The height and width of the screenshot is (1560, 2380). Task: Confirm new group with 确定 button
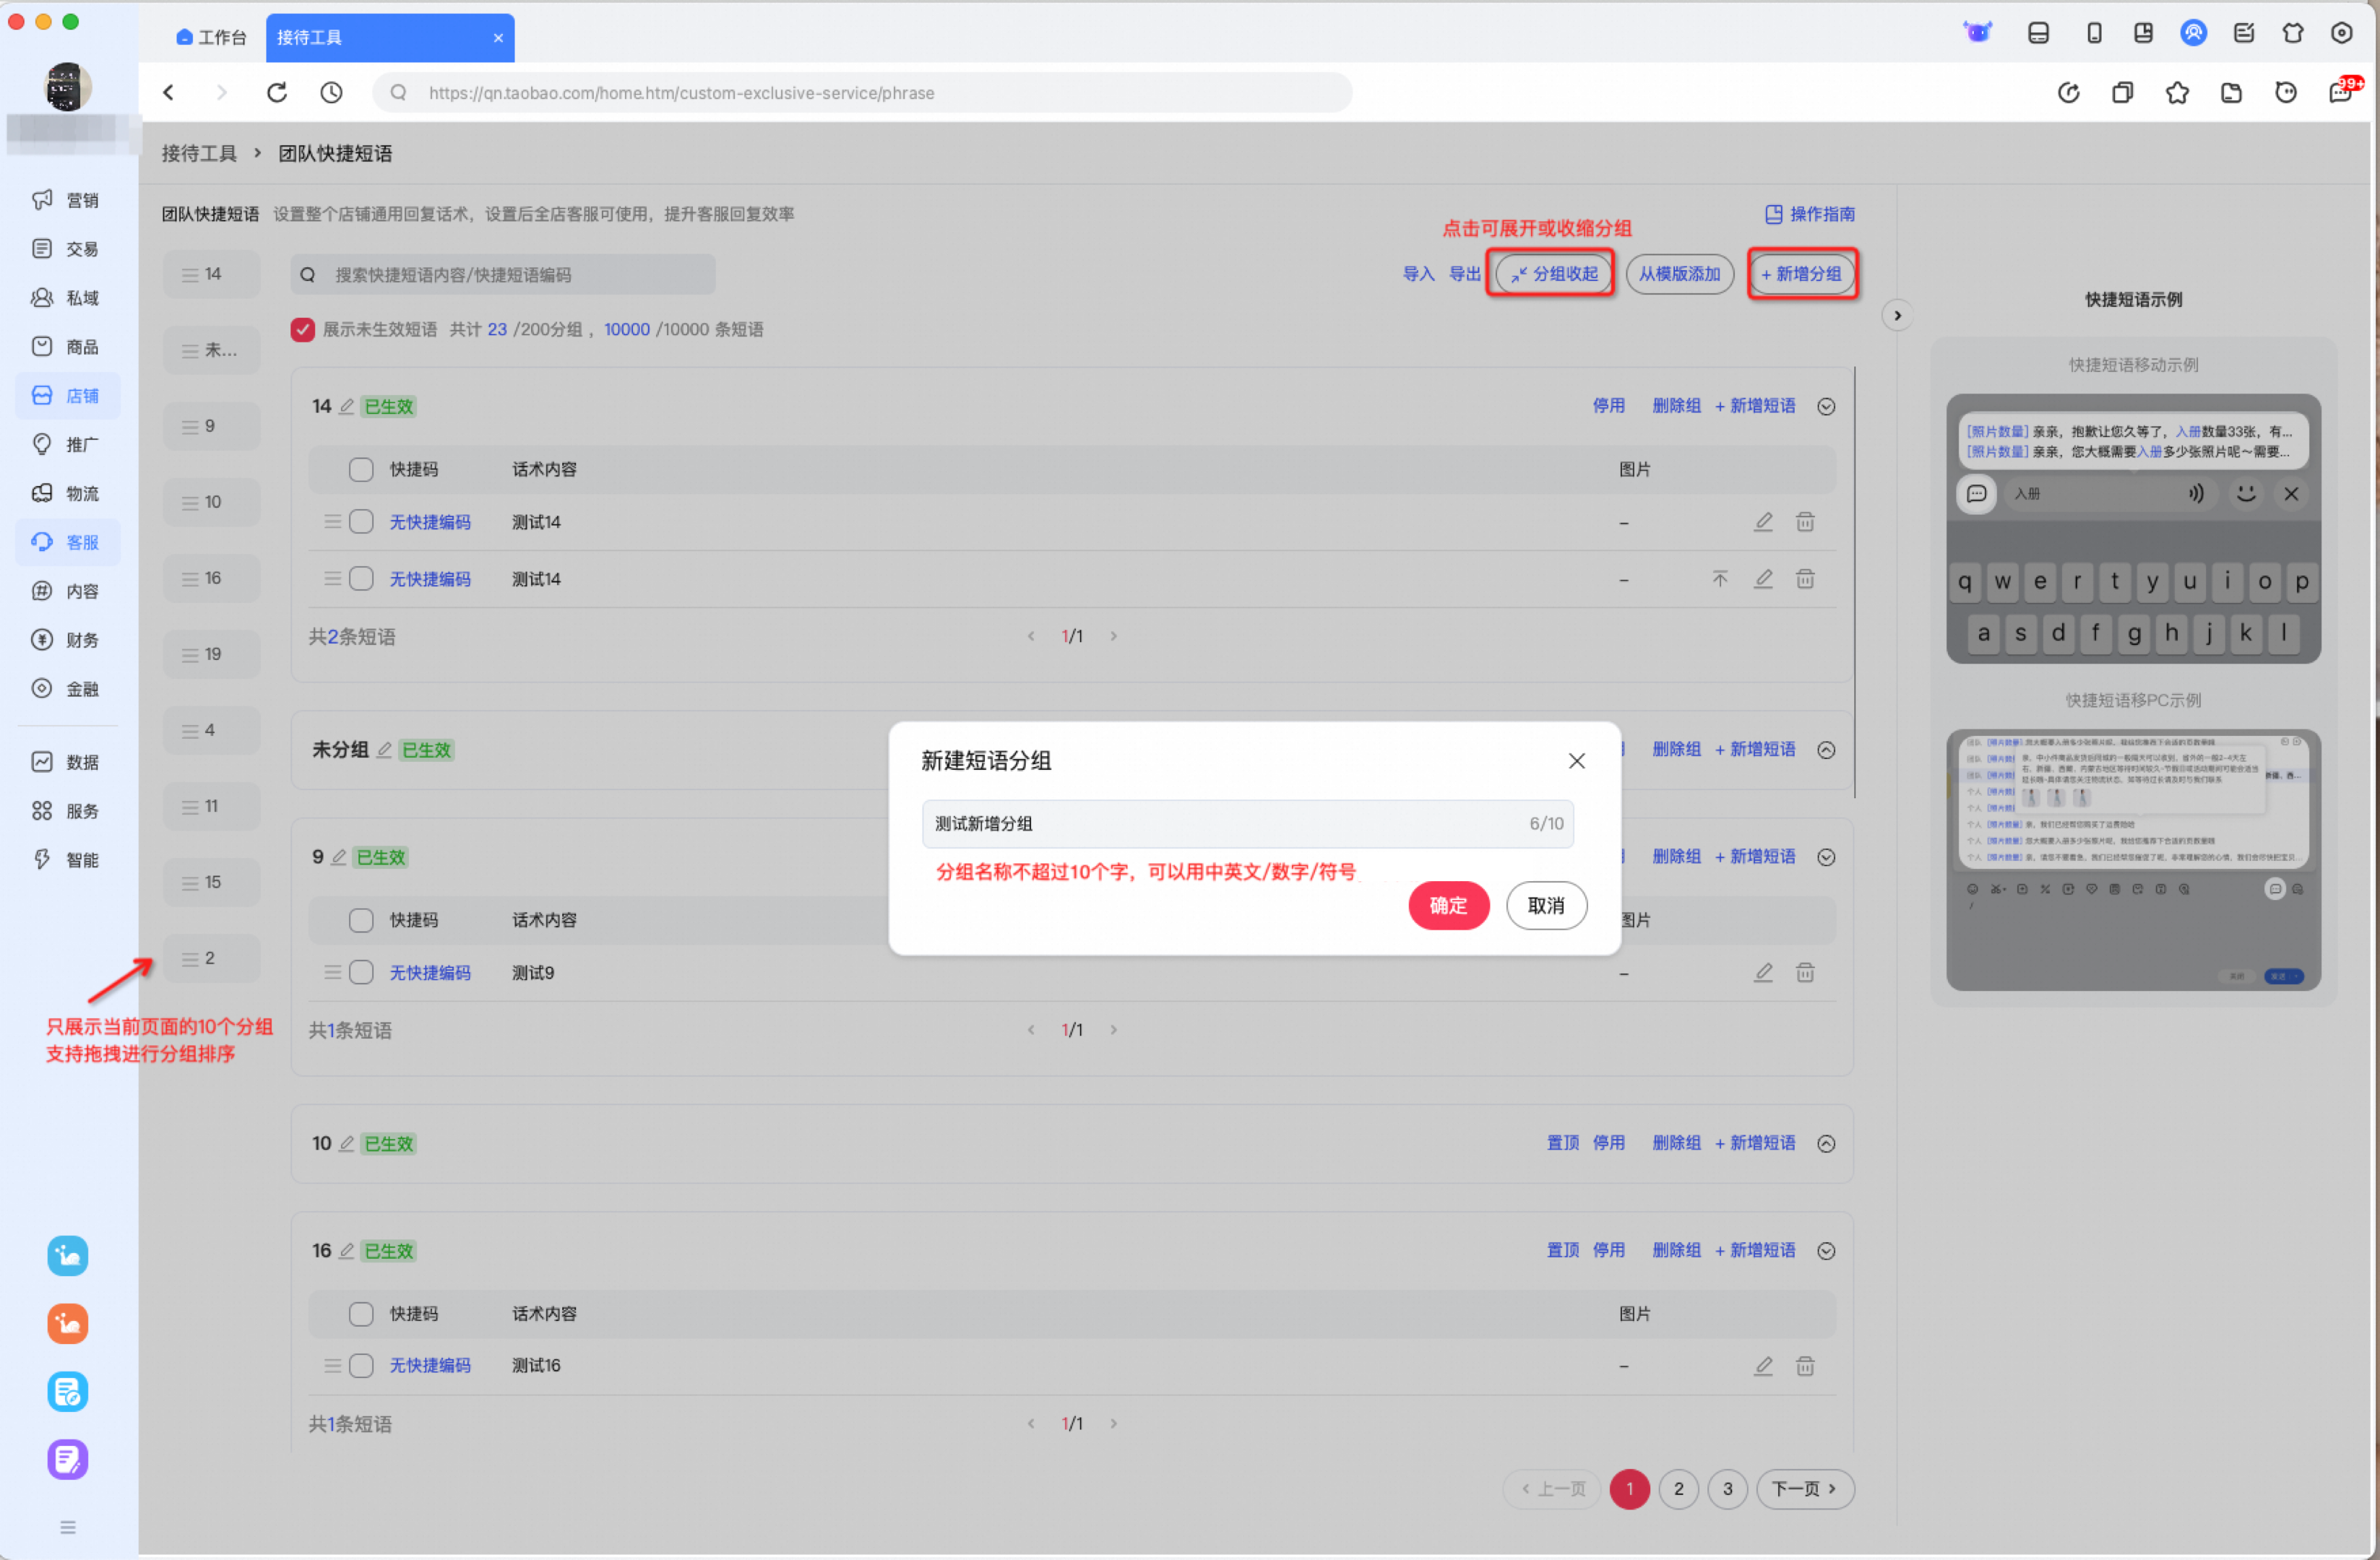pyautogui.click(x=1448, y=906)
